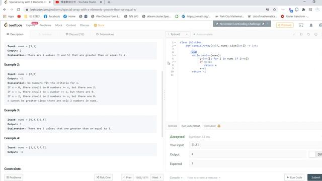
Task: Go to the Next problem
Action: [157, 177]
